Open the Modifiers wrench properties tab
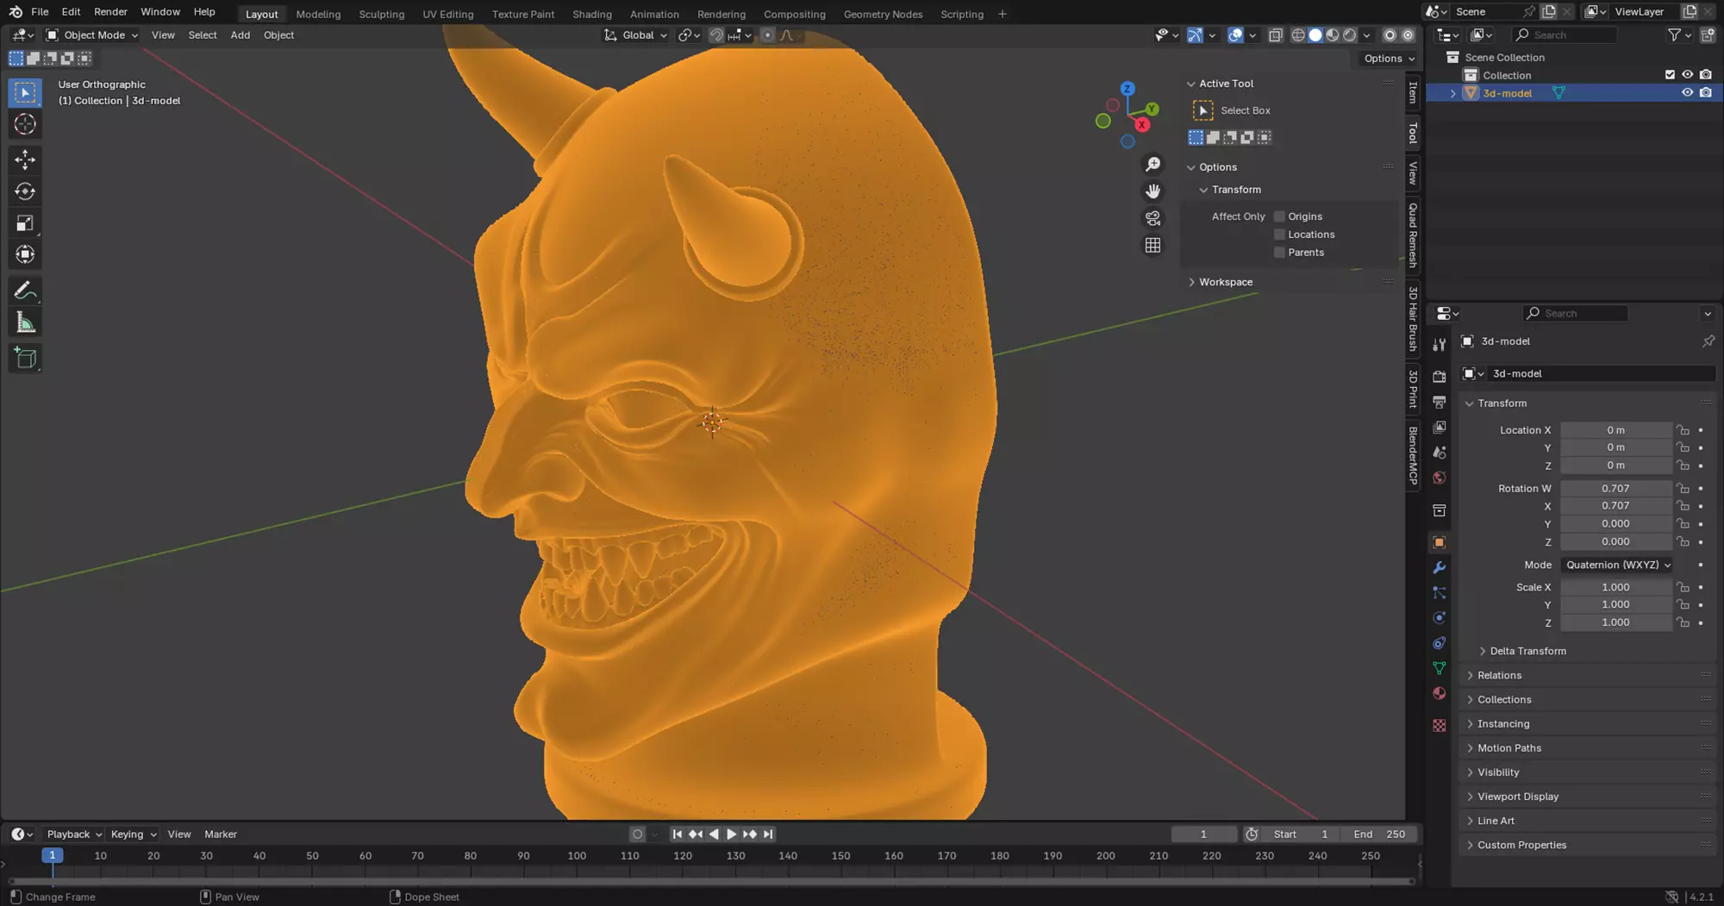This screenshot has width=1724, height=906. click(x=1439, y=567)
